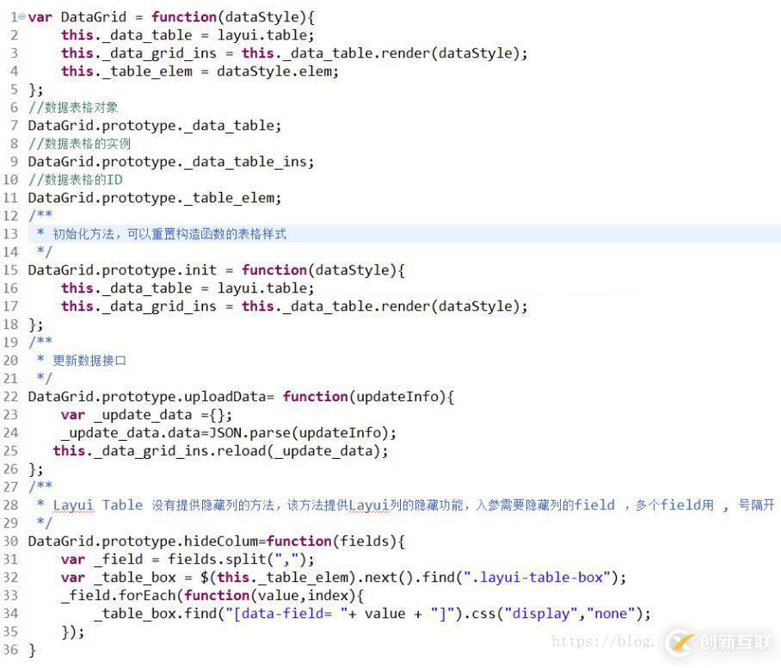Click the watermark logo icon
This screenshot has width=781, height=668.
click(x=682, y=641)
